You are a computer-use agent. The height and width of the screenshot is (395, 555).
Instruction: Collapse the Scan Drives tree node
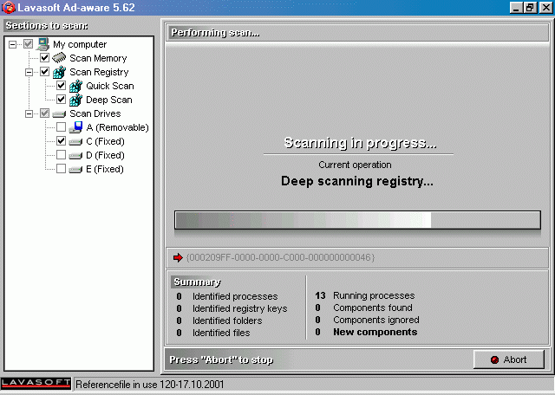point(29,113)
